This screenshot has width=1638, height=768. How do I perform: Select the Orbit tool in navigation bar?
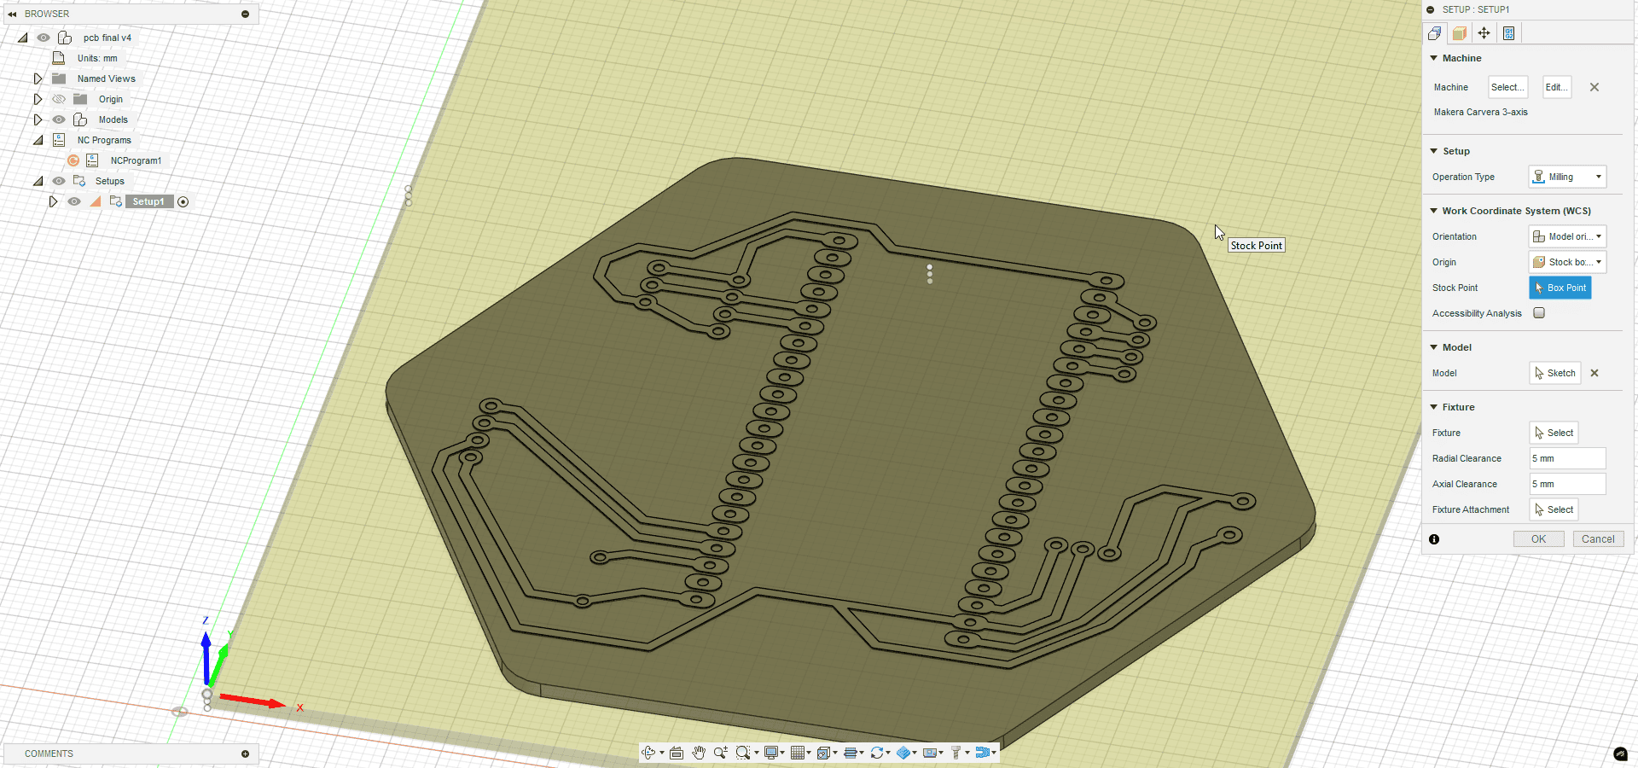click(648, 753)
